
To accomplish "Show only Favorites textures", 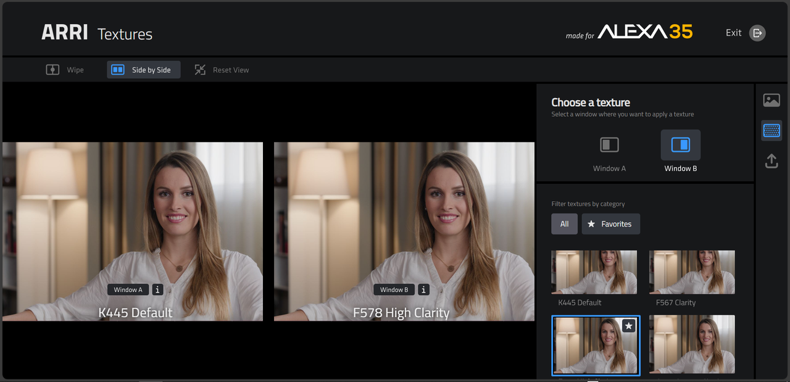I will [x=610, y=224].
